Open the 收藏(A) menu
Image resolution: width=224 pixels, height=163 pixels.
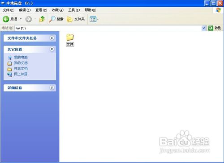(57, 10)
